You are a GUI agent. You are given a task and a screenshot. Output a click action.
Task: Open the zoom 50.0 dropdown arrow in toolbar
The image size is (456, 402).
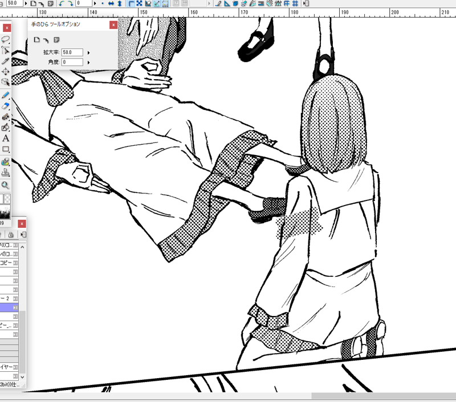click(x=26, y=3)
